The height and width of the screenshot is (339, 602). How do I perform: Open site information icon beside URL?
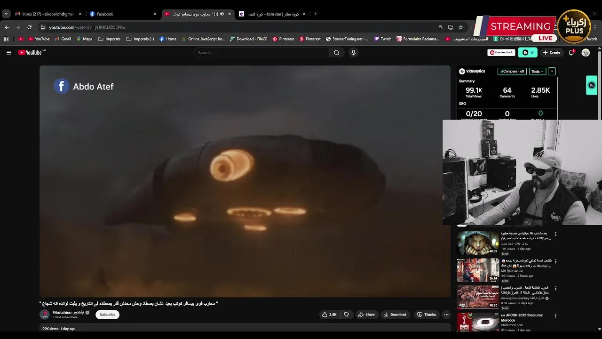(x=43, y=27)
